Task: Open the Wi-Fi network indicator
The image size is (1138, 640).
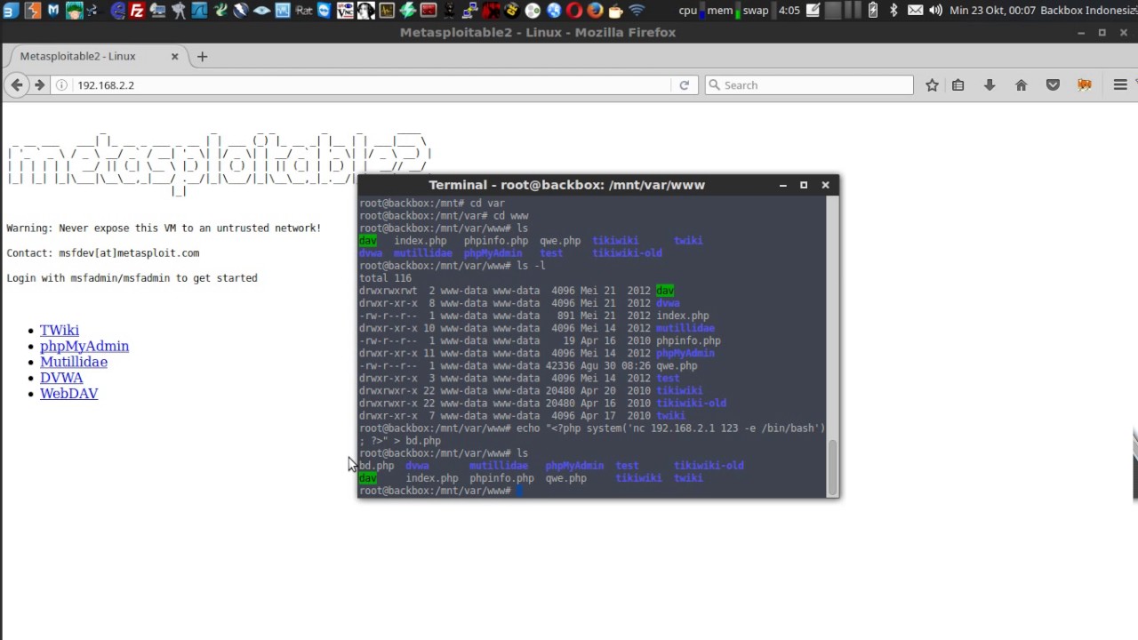Action: point(637,11)
